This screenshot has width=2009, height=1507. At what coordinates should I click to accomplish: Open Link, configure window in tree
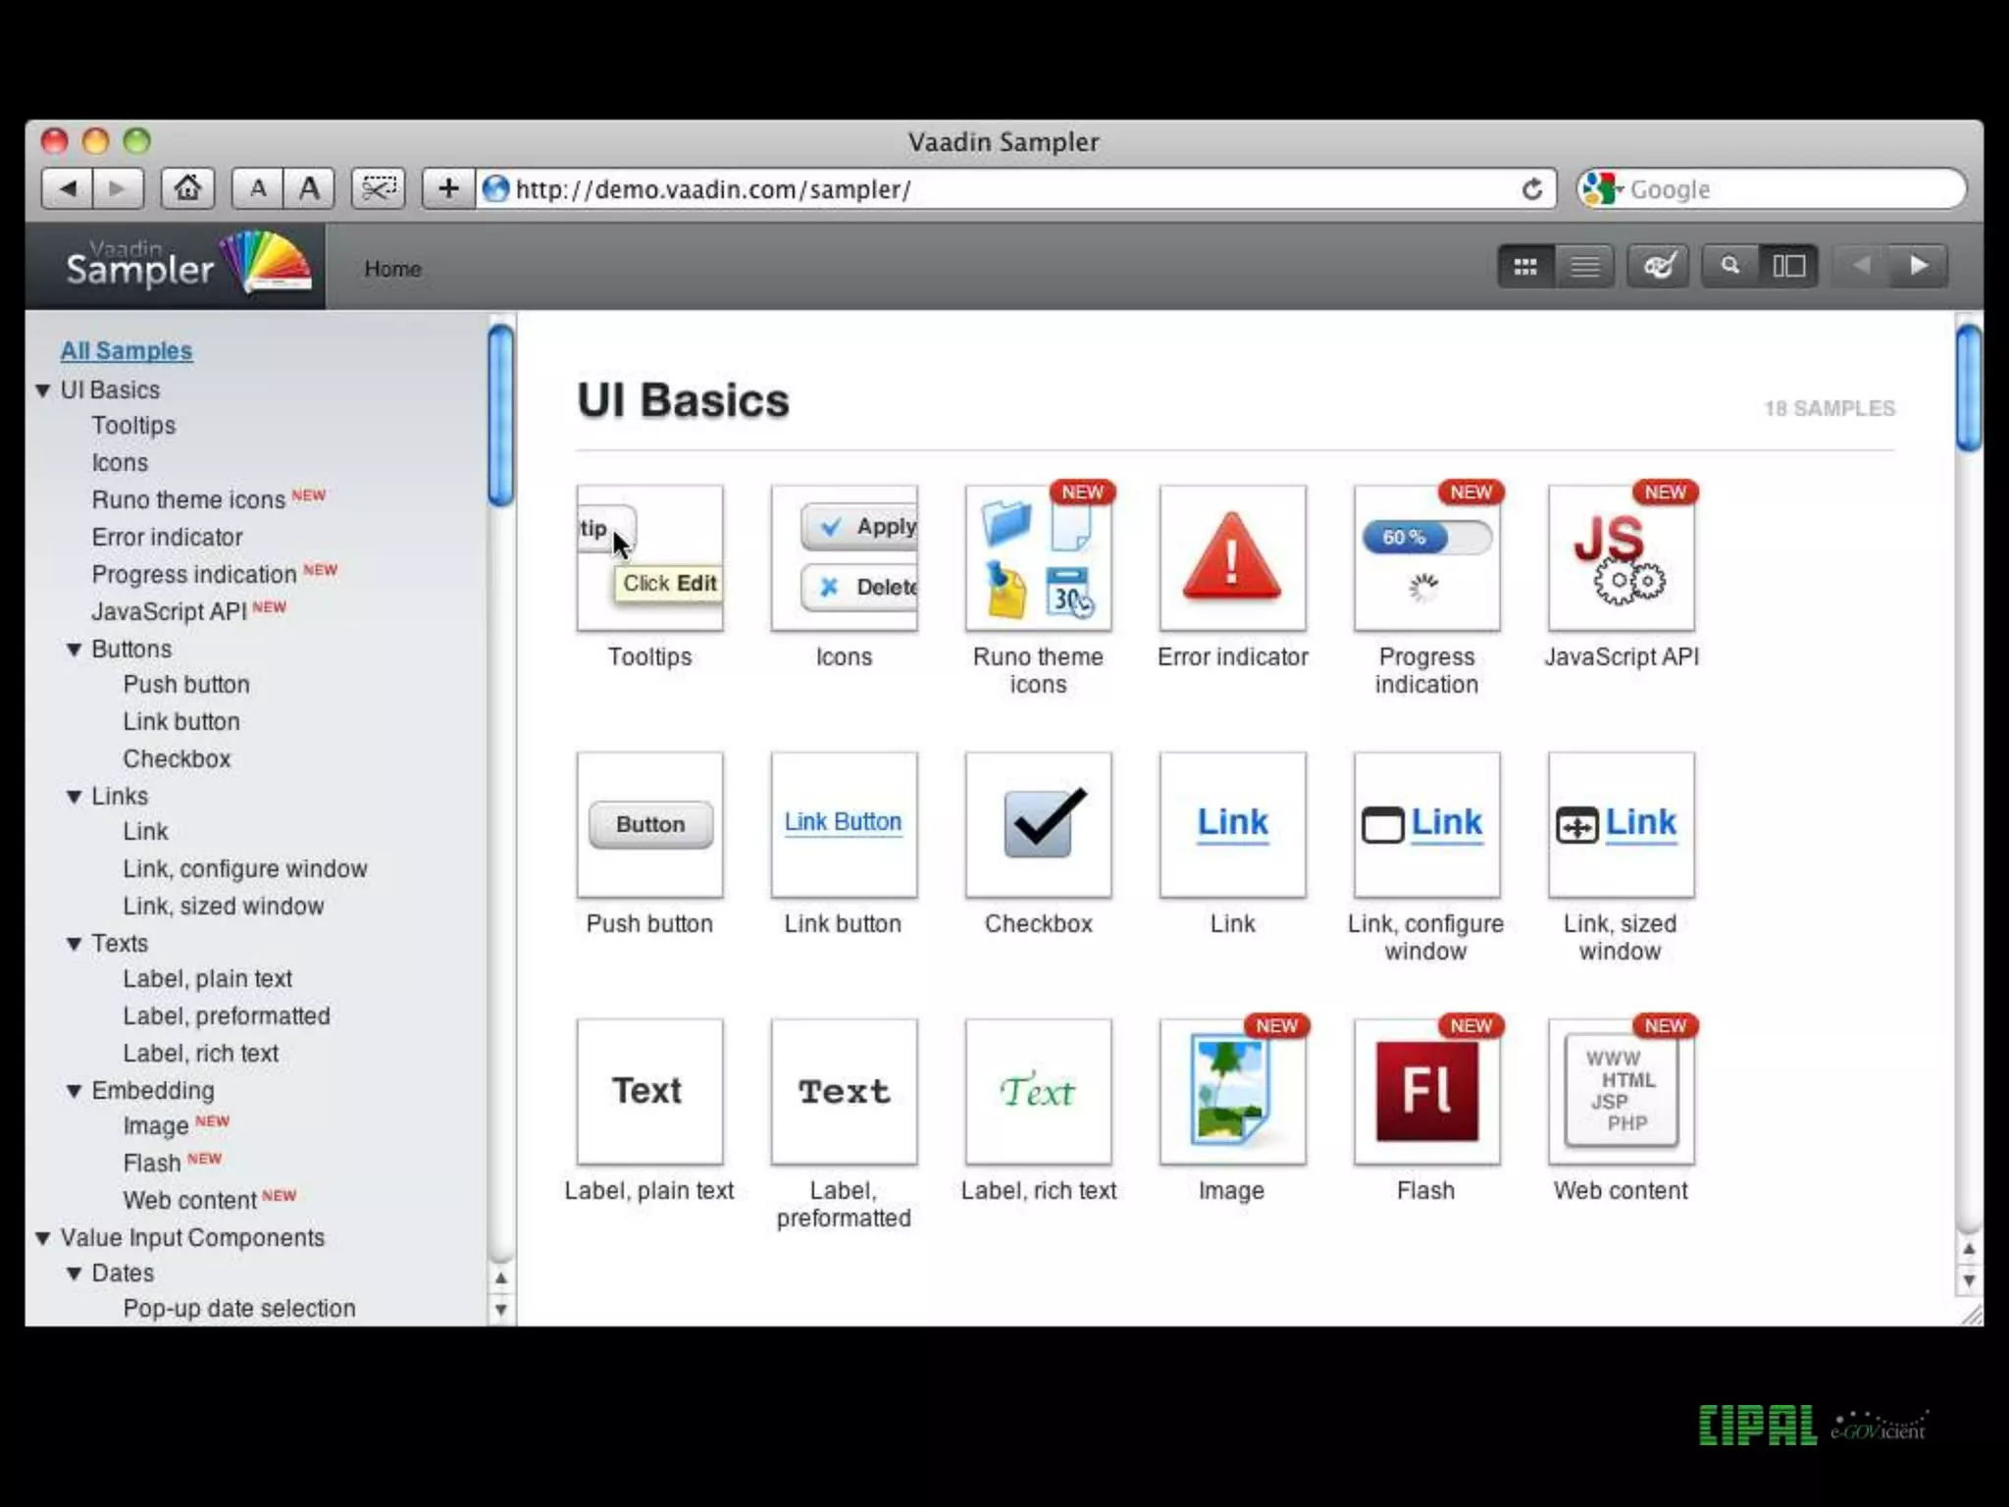(x=245, y=869)
